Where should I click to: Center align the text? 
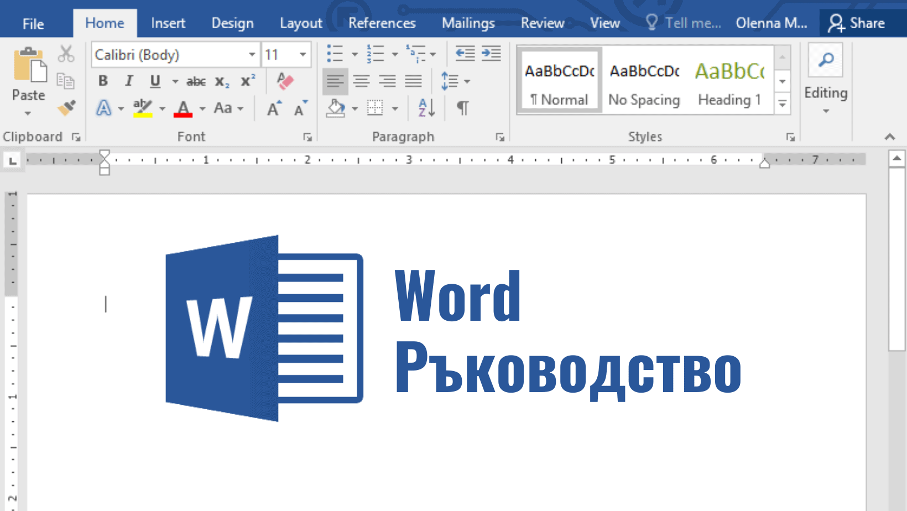pos(362,81)
